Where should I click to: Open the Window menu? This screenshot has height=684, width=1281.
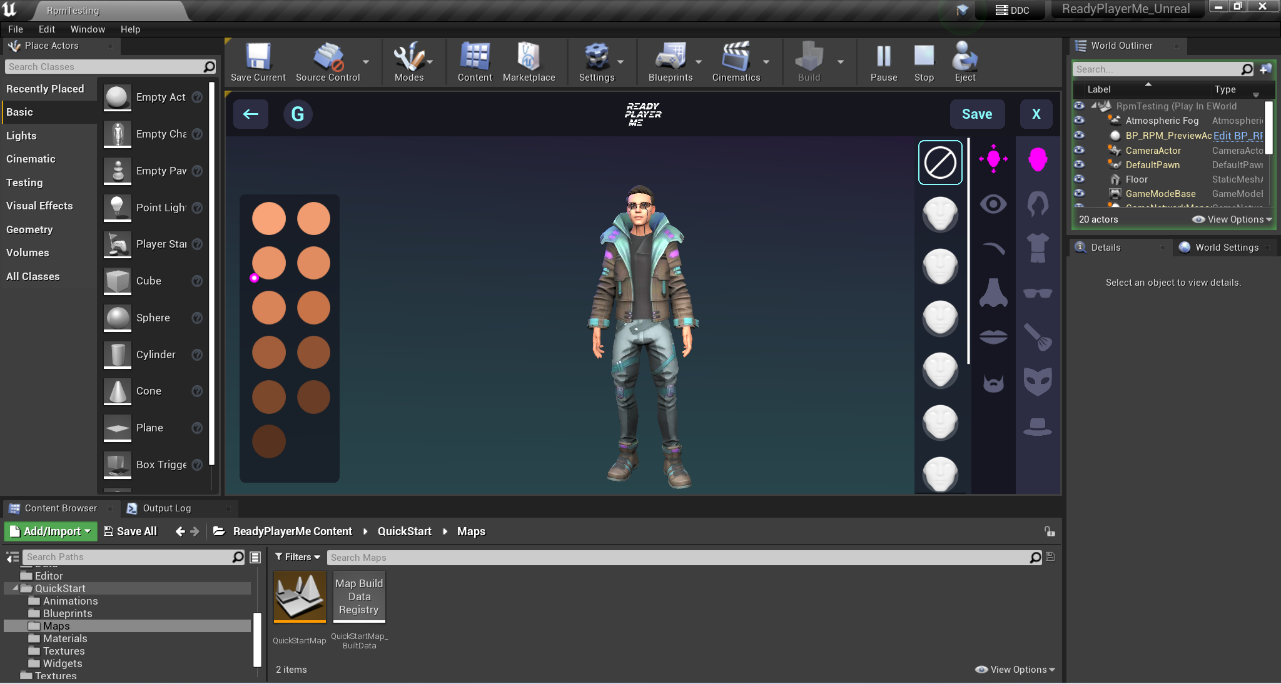point(88,29)
